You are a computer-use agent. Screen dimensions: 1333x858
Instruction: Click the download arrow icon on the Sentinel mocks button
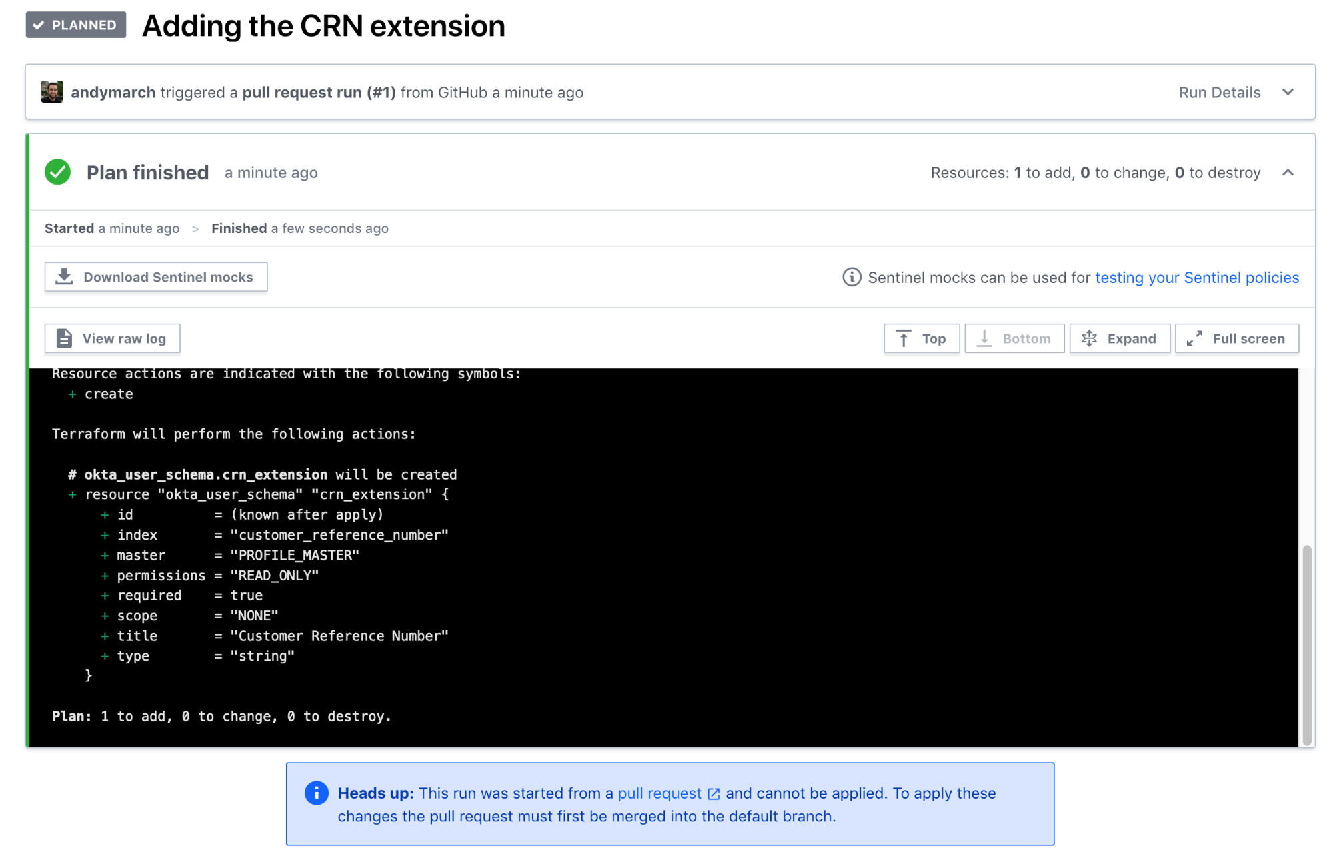(x=64, y=276)
